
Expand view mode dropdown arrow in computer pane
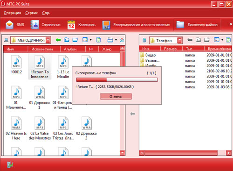90,40
